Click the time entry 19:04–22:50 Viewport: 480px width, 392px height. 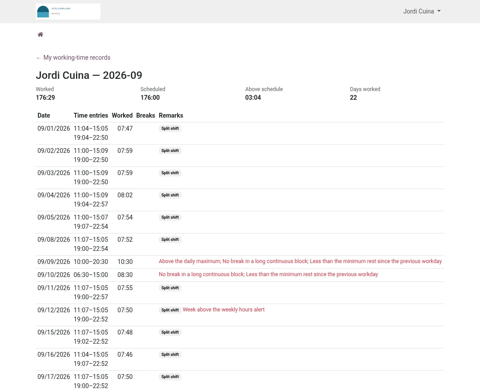(x=91, y=138)
